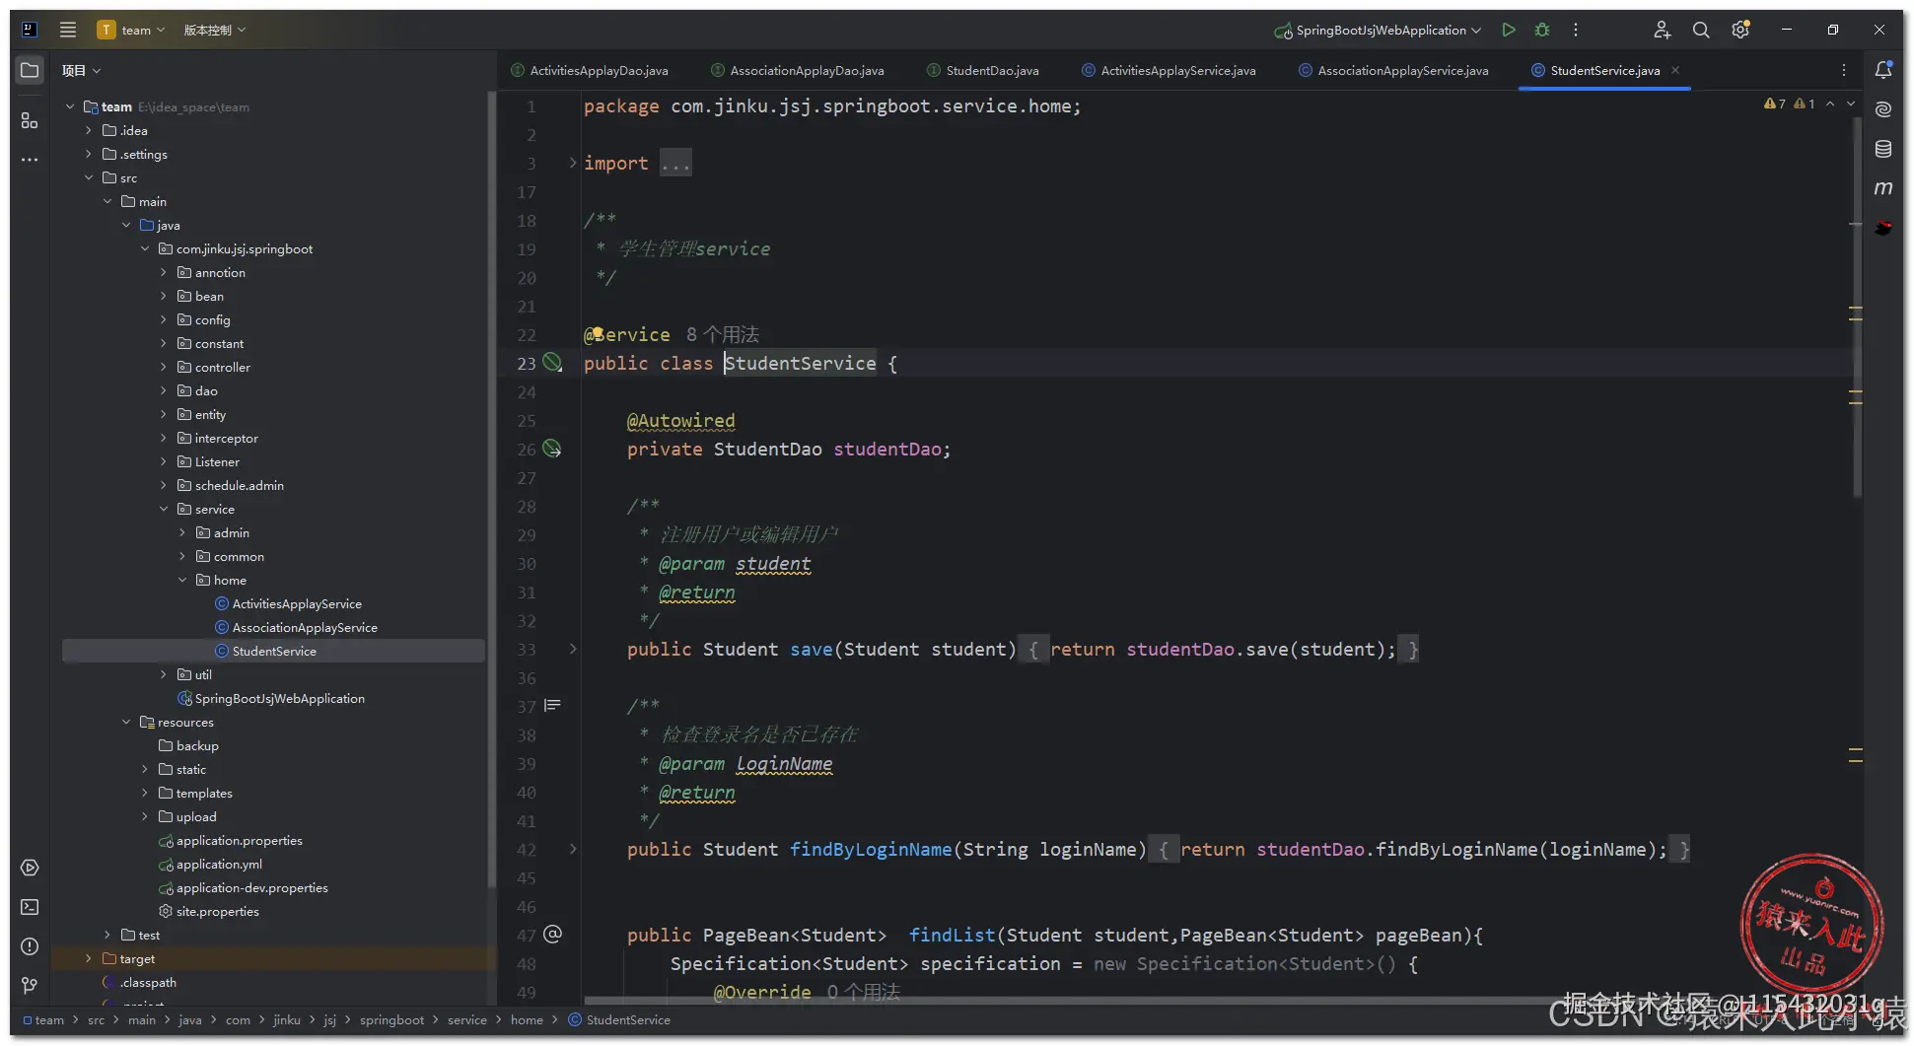The image size is (1914, 1046).
Task: Switch to StudentDao.java tab
Action: pos(983,70)
